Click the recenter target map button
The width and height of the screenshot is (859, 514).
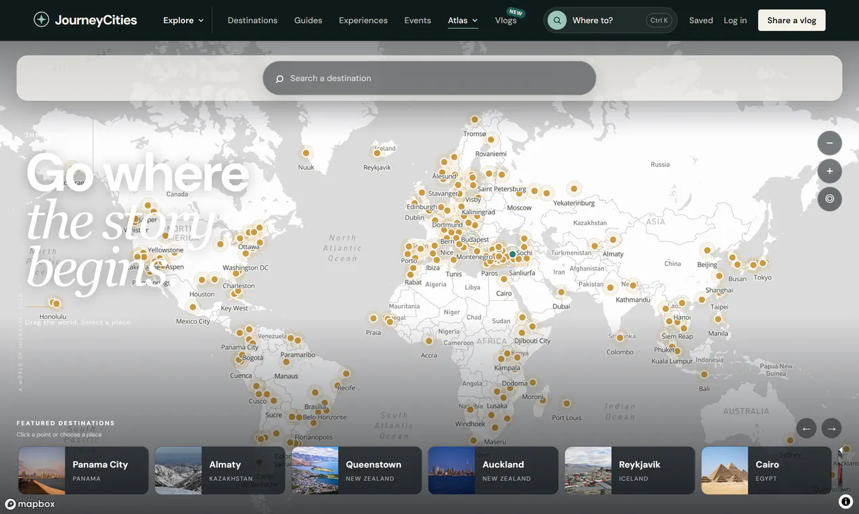(x=829, y=199)
